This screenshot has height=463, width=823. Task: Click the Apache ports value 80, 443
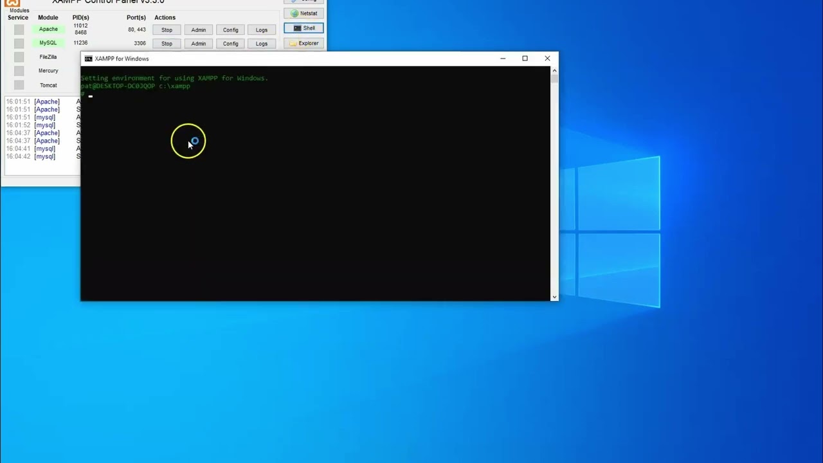pos(136,30)
